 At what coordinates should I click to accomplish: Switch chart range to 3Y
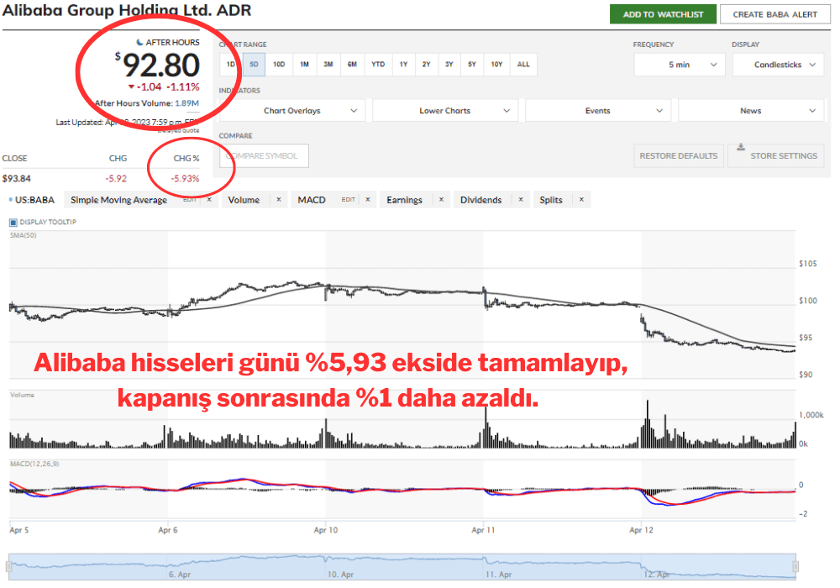[449, 65]
